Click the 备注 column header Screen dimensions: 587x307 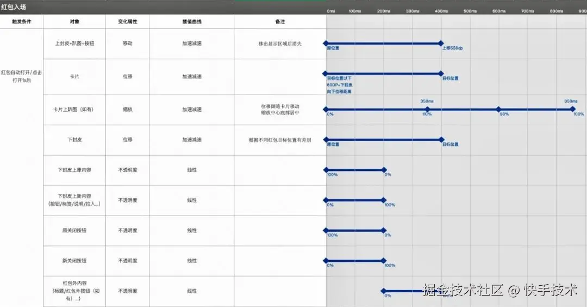(280, 22)
